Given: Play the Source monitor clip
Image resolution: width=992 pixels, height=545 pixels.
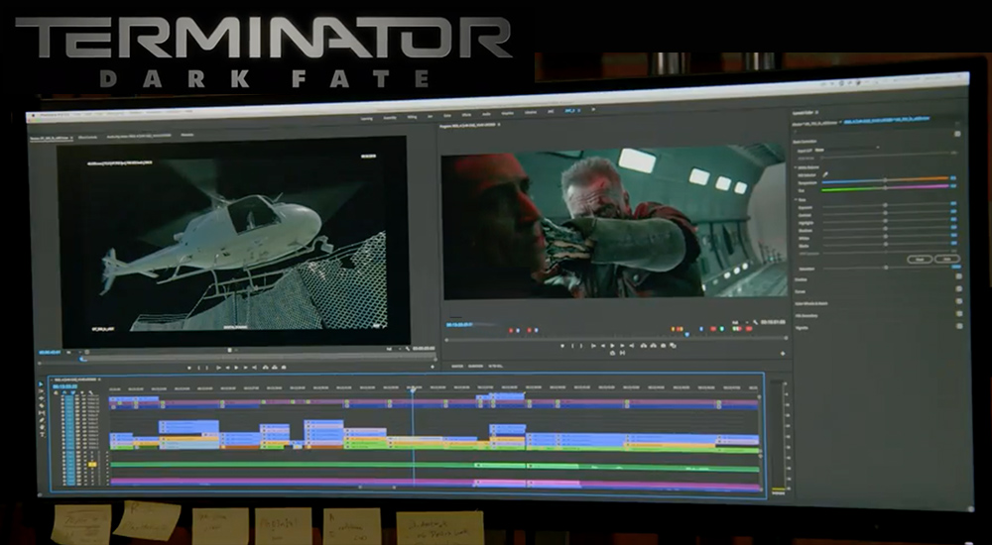Looking at the screenshot, I should (x=237, y=368).
